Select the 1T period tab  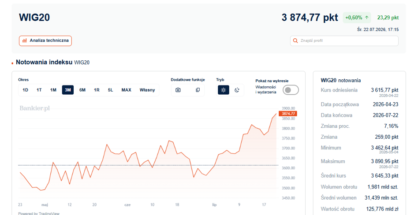[39, 90]
